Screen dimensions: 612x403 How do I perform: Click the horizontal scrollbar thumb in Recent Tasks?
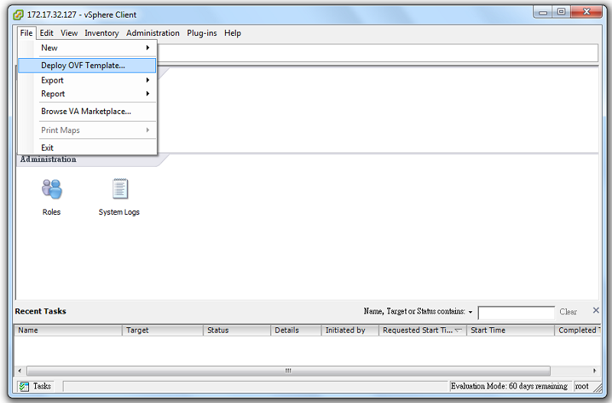tap(288, 371)
